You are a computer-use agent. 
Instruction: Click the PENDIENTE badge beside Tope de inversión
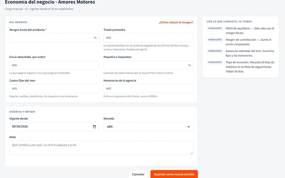tap(215, 62)
